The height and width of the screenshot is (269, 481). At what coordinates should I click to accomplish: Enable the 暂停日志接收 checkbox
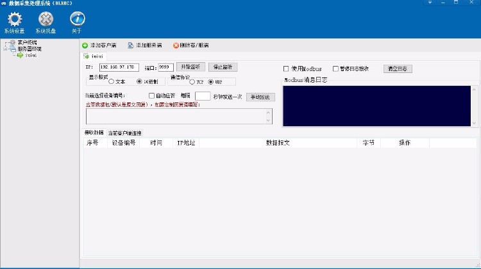point(335,69)
